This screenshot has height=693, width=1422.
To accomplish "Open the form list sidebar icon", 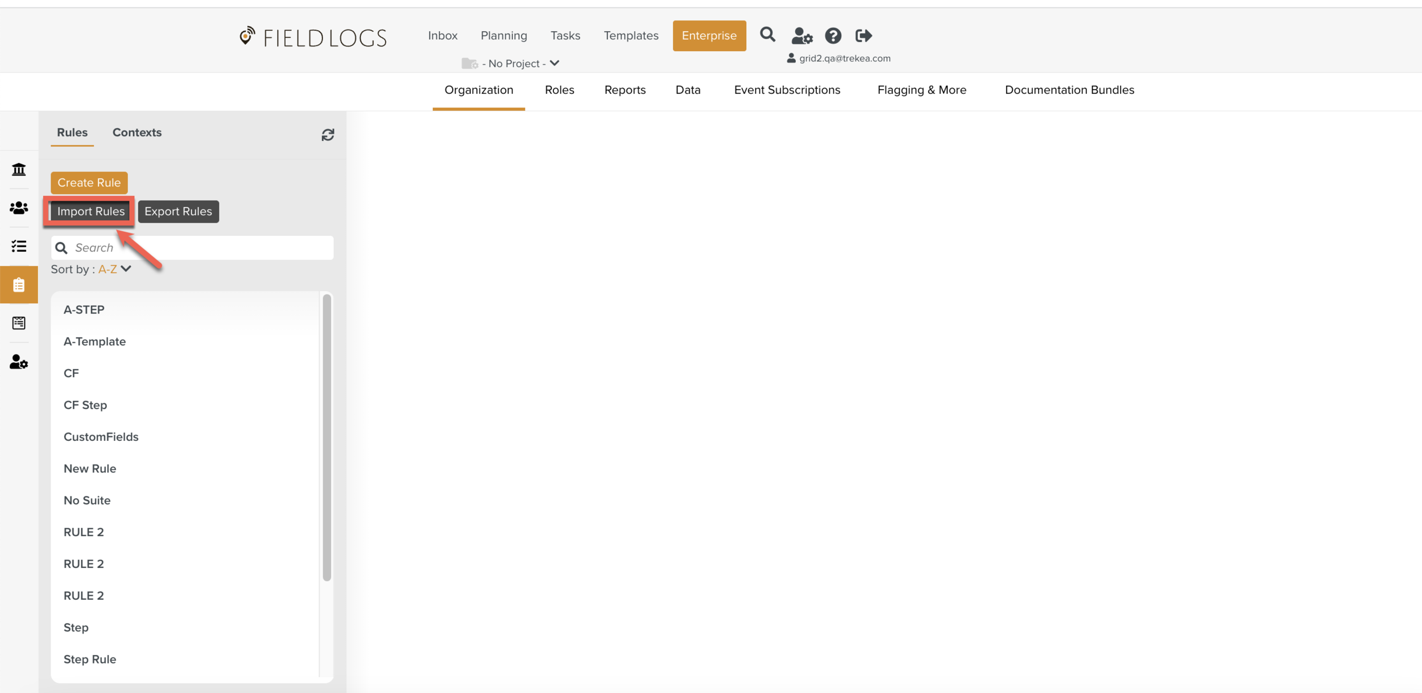I will [x=19, y=323].
